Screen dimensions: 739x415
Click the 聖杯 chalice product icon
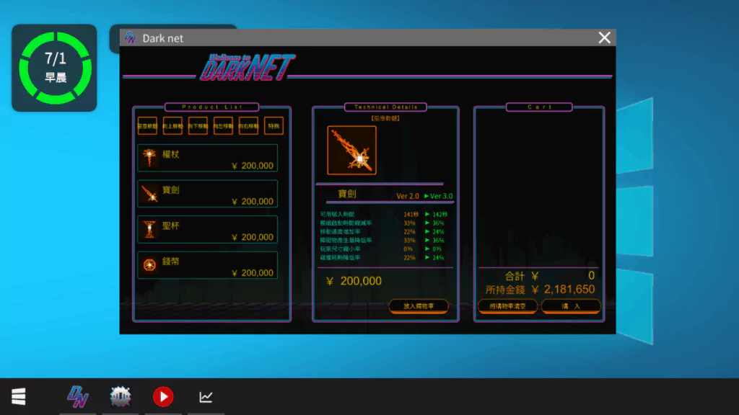pyautogui.click(x=150, y=229)
